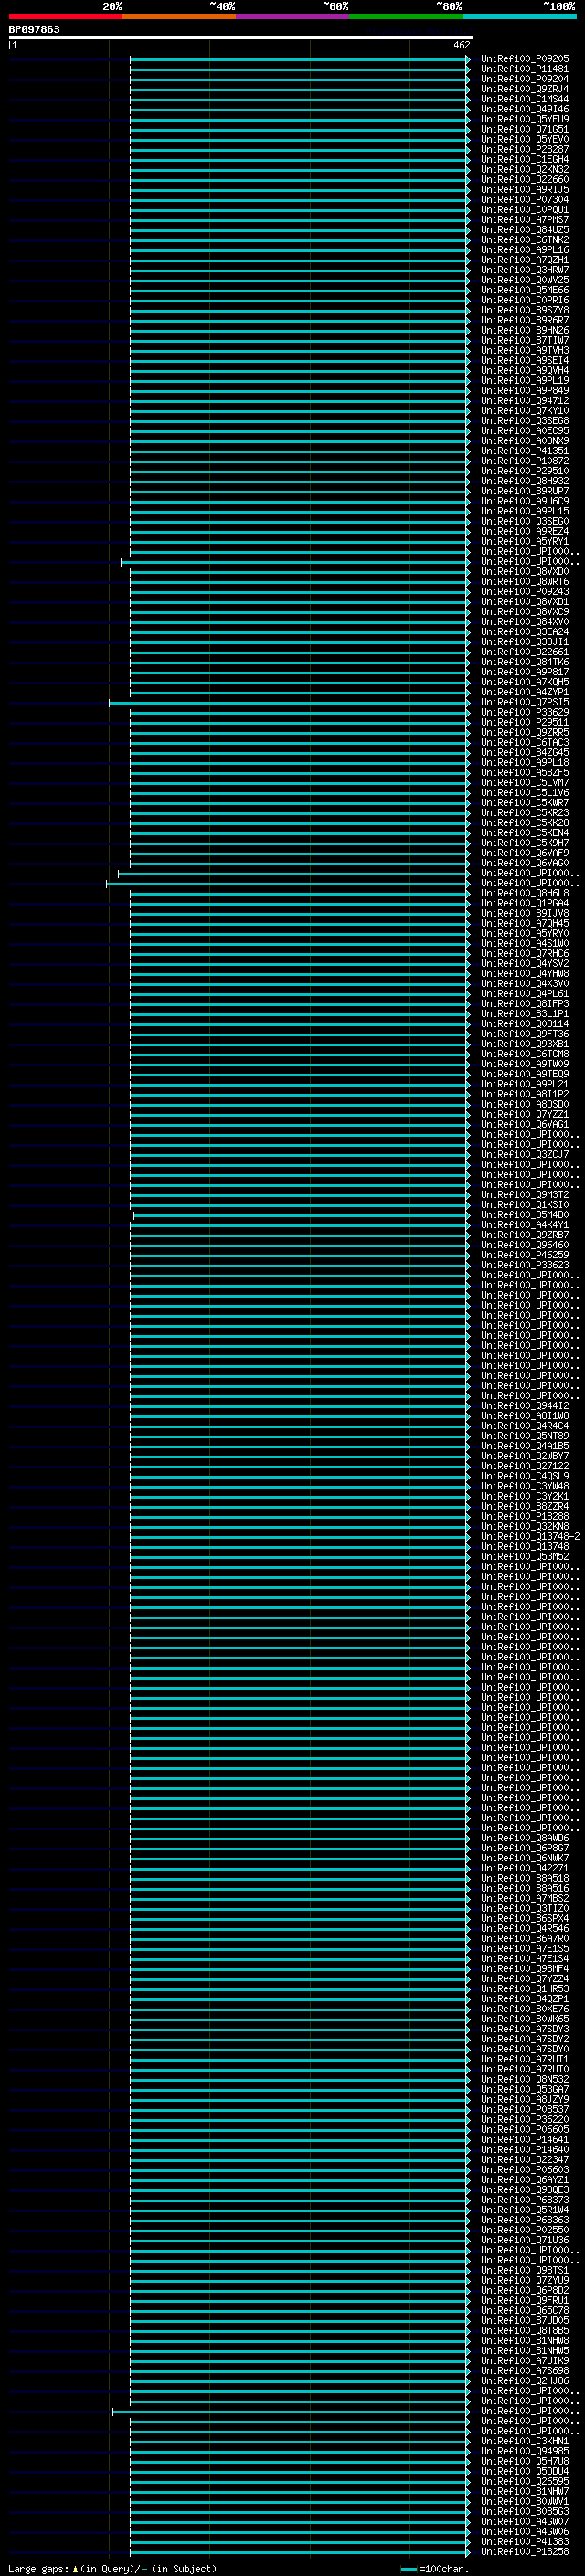This screenshot has height=2576, width=585.
Task: Pick the UniRef100_A9TVH3 hit label
Action: click(x=525, y=350)
